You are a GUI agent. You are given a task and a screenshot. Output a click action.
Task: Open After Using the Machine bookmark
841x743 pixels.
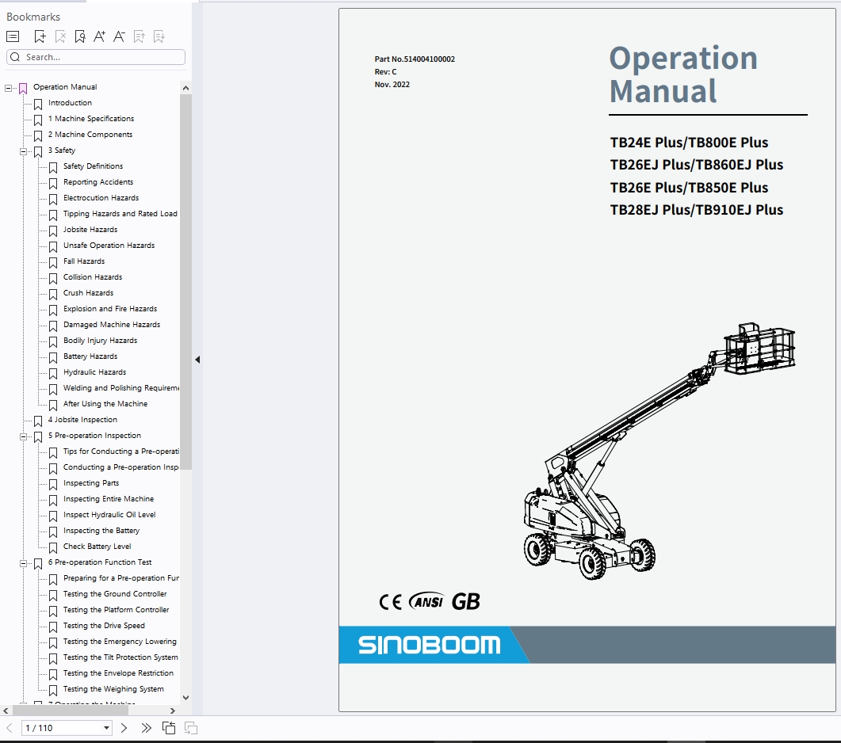coord(105,404)
